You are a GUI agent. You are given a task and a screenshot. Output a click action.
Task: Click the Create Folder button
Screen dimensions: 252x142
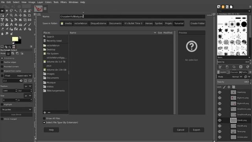pos(198,23)
